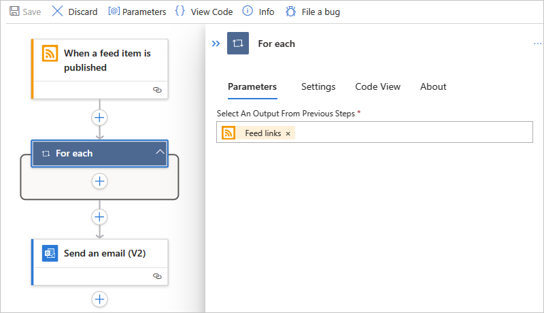Viewport: 544px width, 313px height.
Task: Click the File a bug icon
Action: pyautogui.click(x=291, y=12)
